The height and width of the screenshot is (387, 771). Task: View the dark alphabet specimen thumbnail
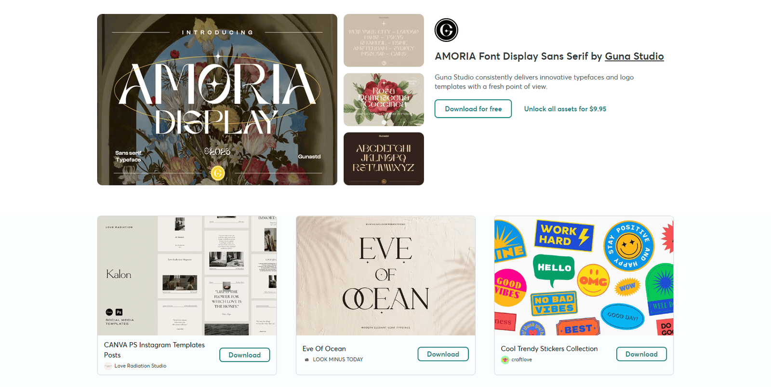click(384, 159)
